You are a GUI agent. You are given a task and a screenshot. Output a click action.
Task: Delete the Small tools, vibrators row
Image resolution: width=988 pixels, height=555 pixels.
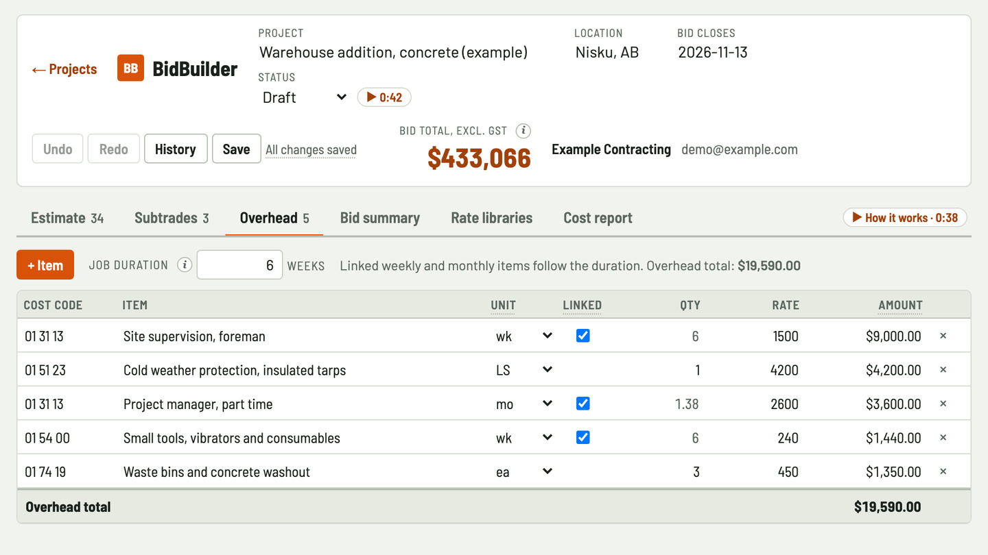point(943,438)
